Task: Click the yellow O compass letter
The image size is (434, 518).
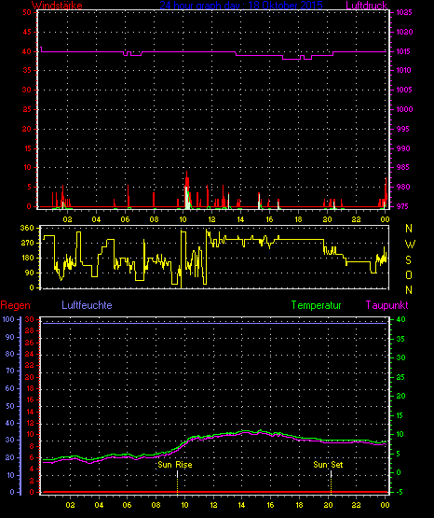Action: (x=409, y=274)
